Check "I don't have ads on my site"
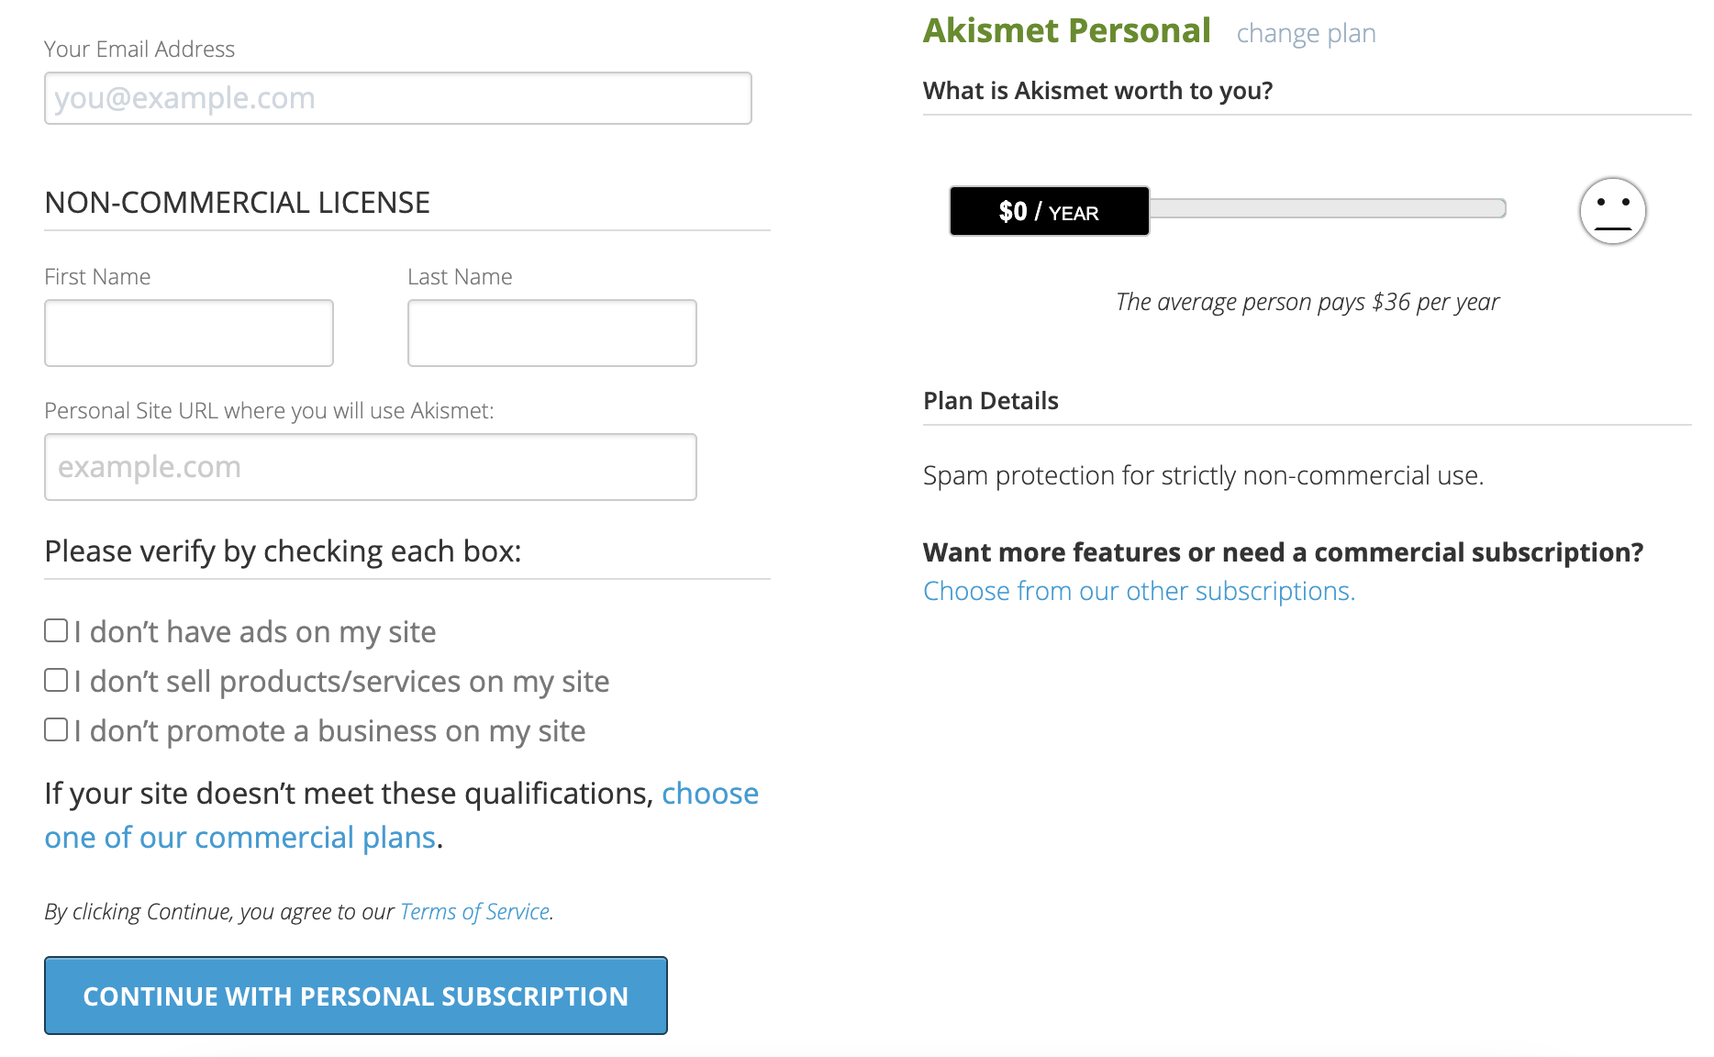1714x1057 pixels. coord(57,630)
